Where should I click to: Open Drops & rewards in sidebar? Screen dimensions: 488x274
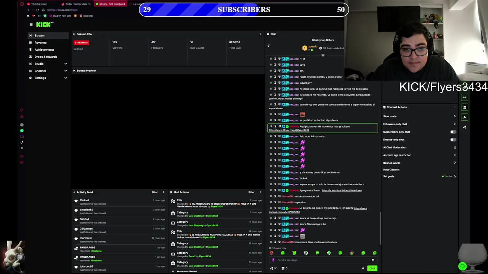click(x=49, y=57)
